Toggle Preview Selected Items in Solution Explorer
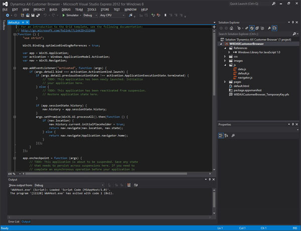Screen dimensions: 301x231 click(x=275, y=28)
